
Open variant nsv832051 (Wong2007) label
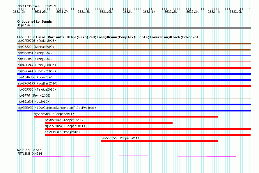pos(35,53)
